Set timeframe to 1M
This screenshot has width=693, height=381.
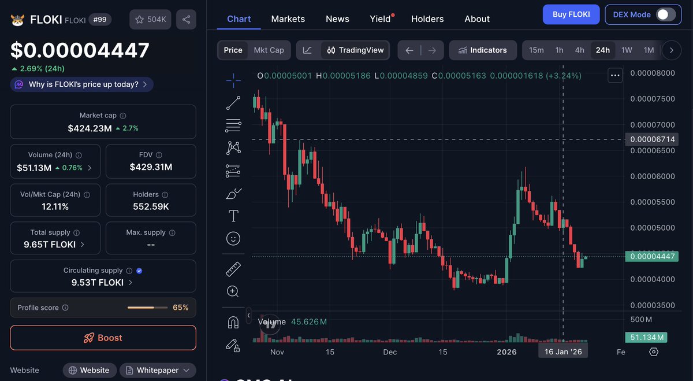pyautogui.click(x=649, y=50)
